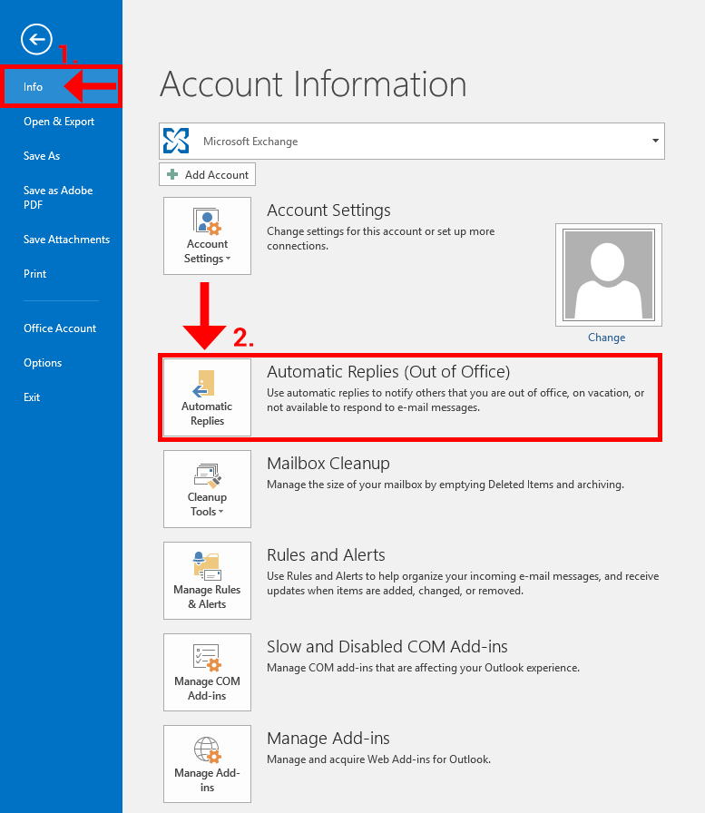Choose Save As from the sidebar
The height and width of the screenshot is (813, 705).
(42, 156)
